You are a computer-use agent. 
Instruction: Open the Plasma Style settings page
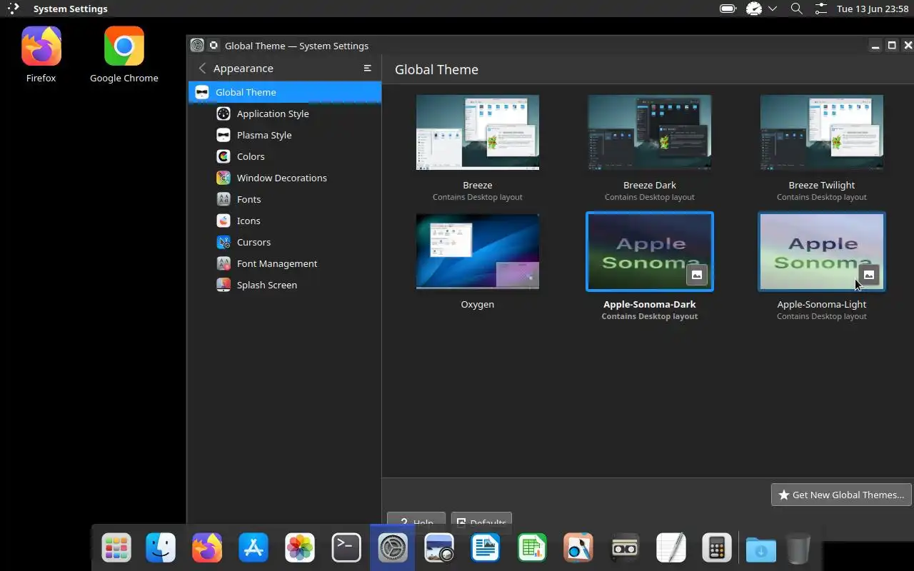(x=284, y=135)
